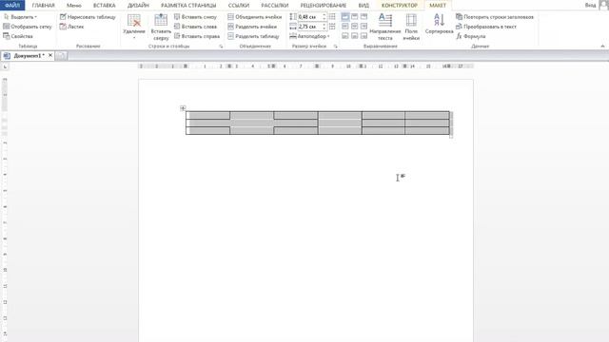Open Cell Margins (Поля ячейки)
This screenshot has height=342, width=609.
411,27
